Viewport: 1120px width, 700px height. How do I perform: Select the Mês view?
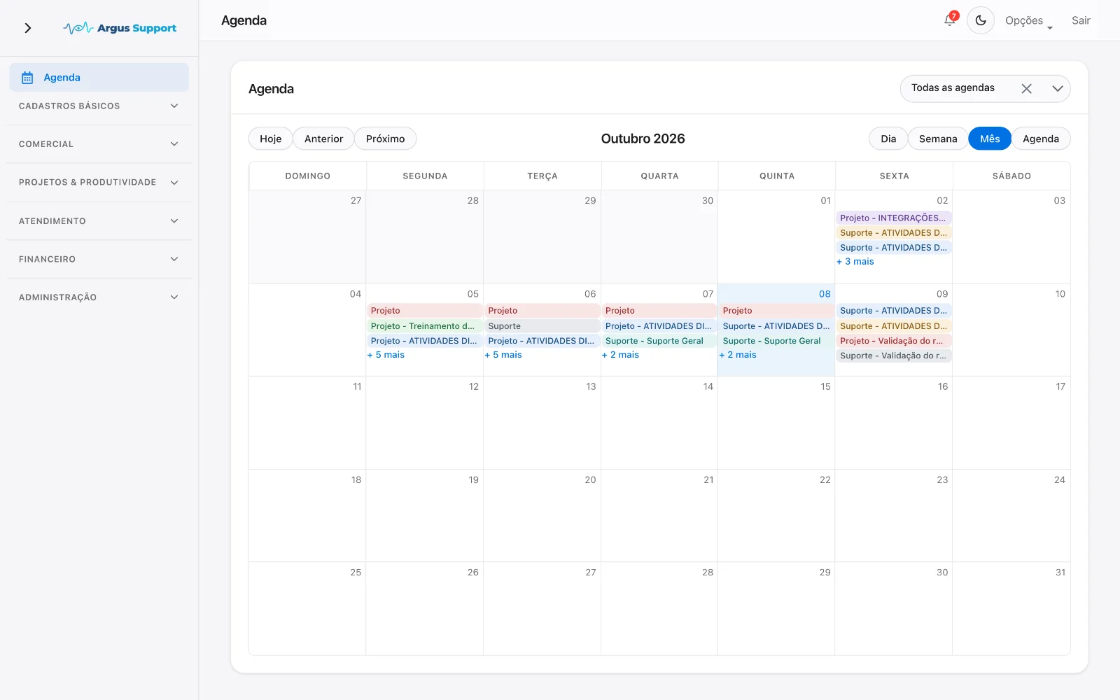click(990, 139)
